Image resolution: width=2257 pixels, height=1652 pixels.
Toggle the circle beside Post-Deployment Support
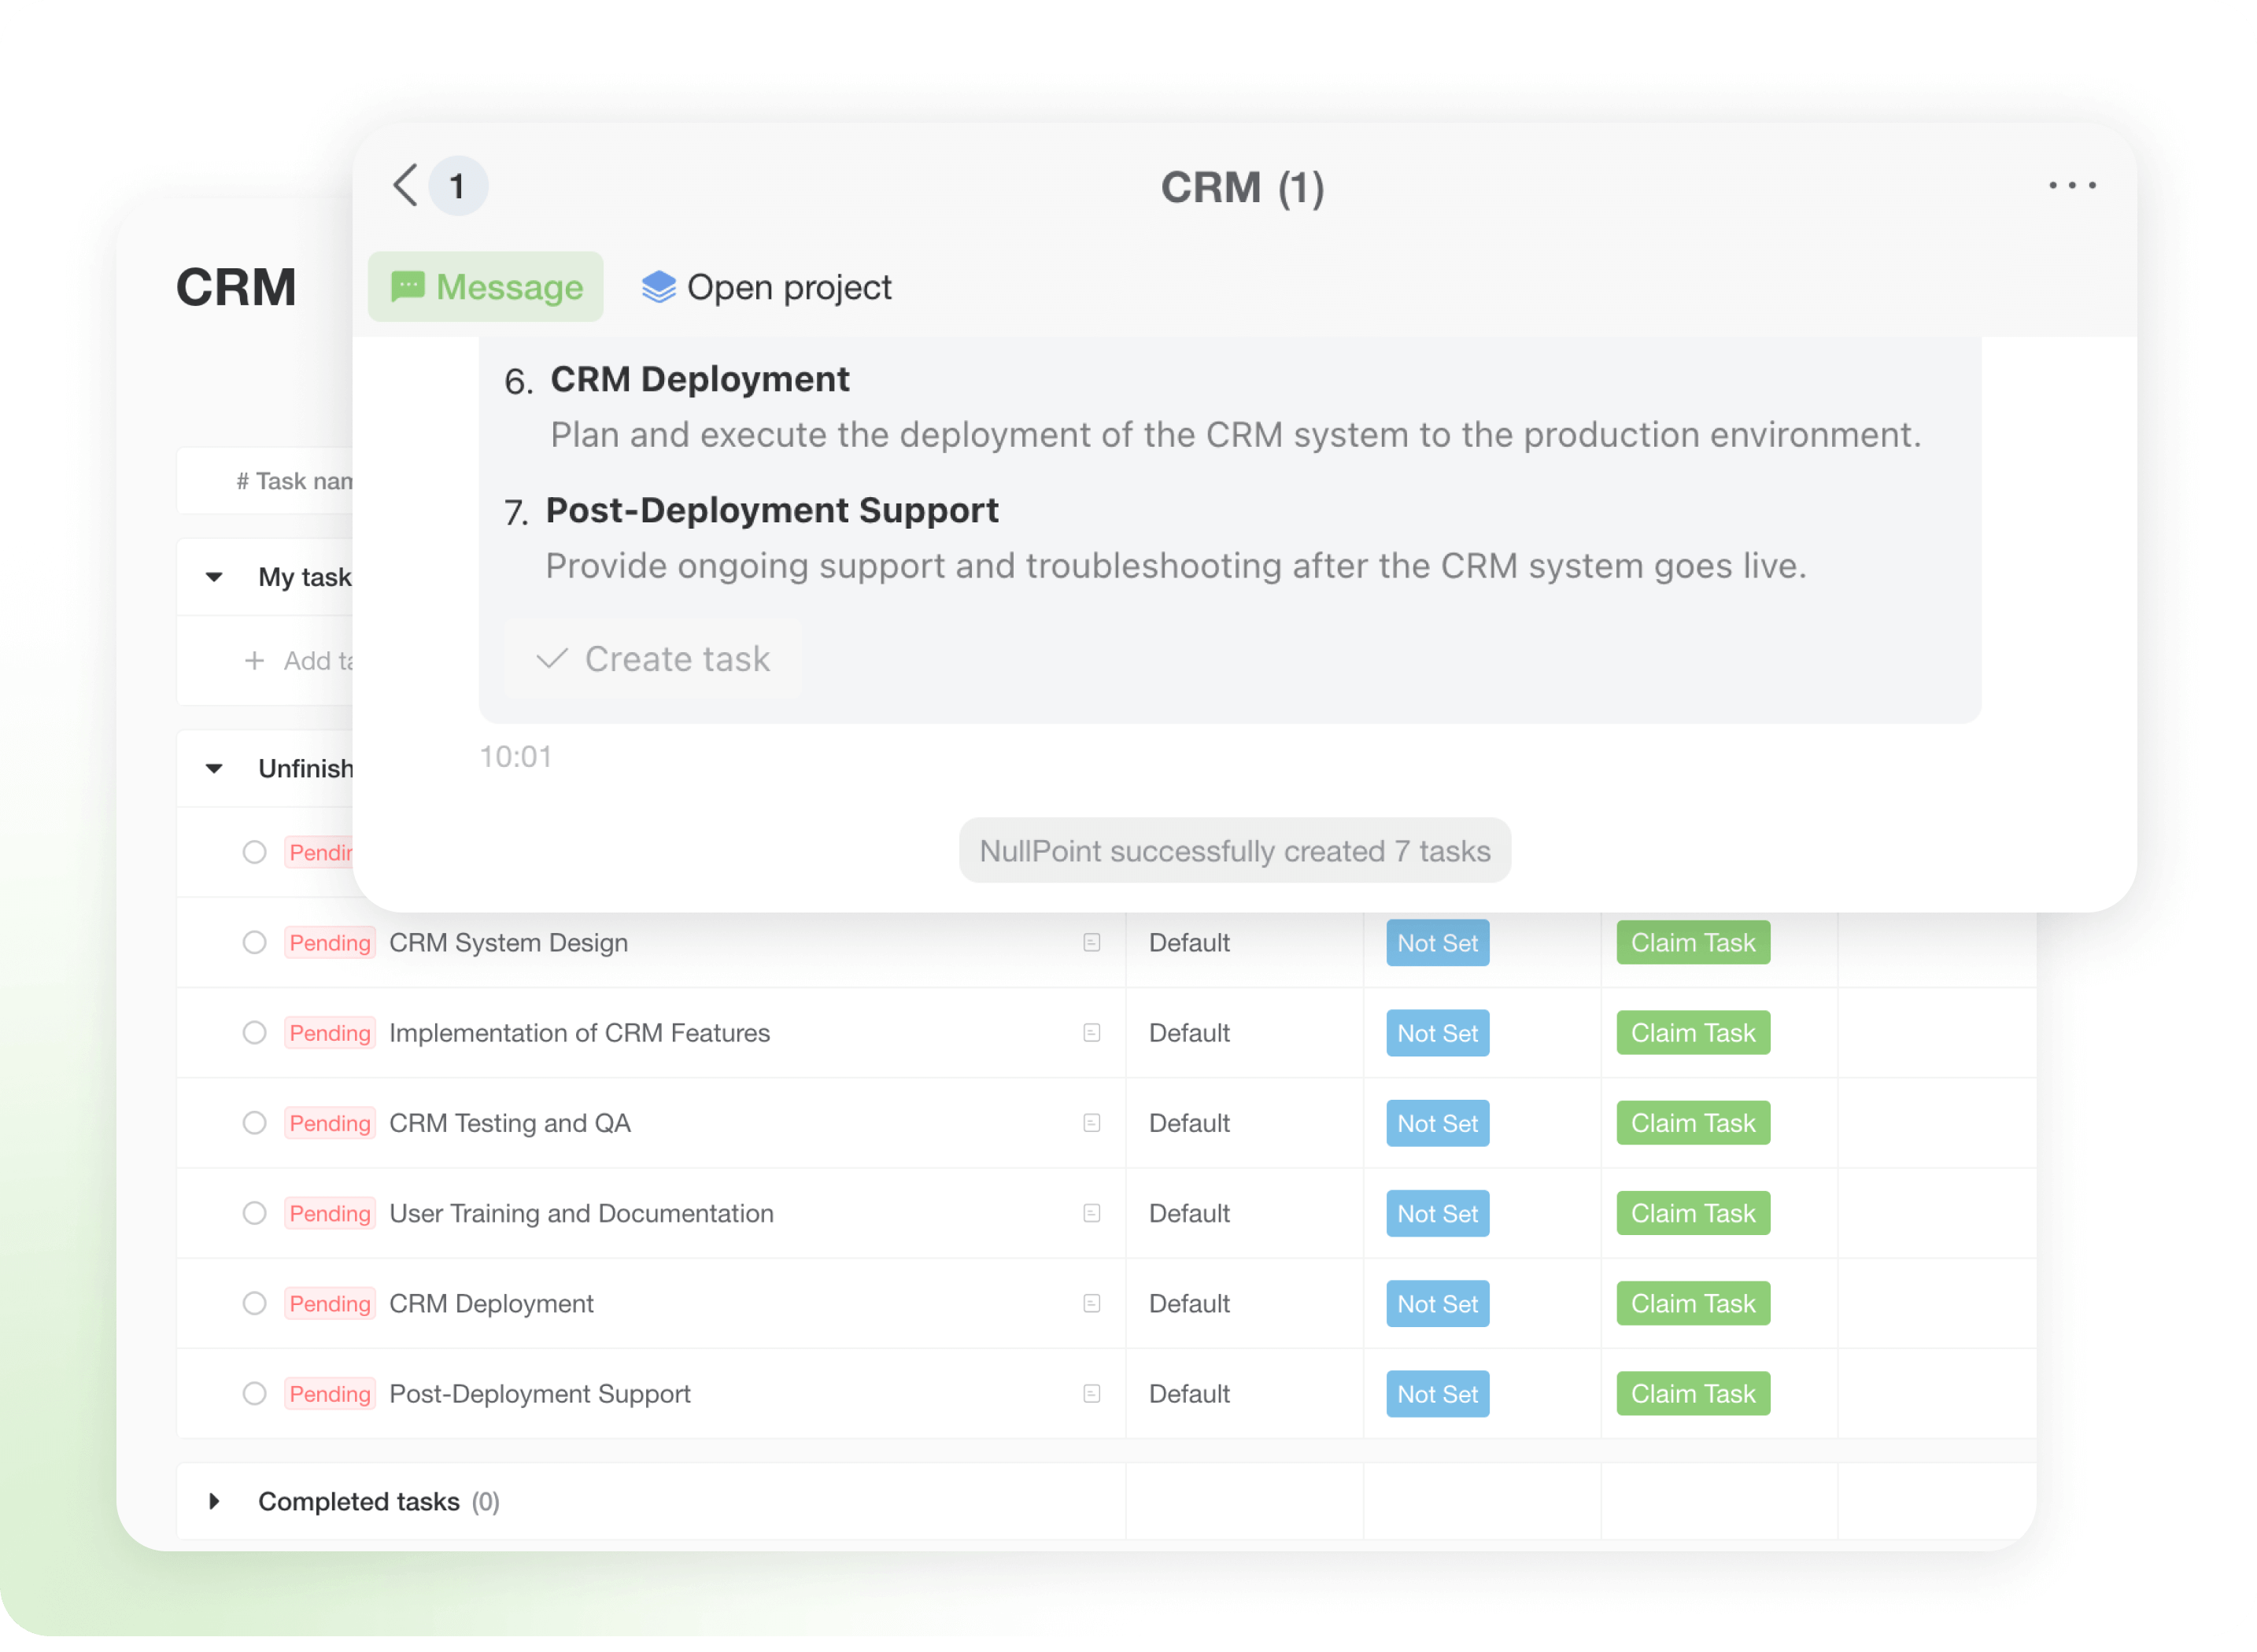coord(253,1393)
